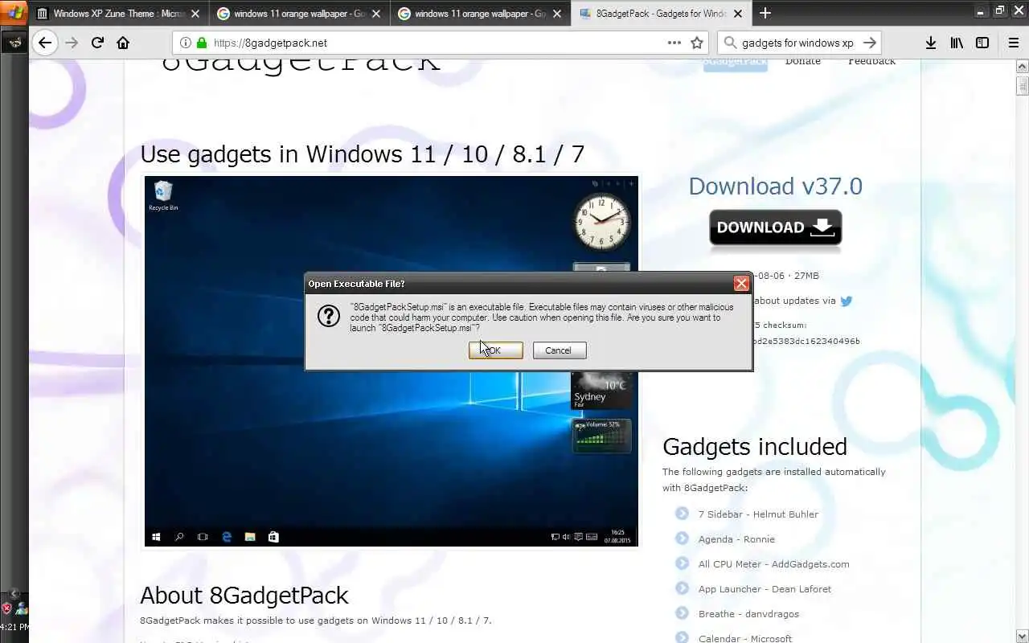
Task: Close the Windows XP Zune Theme tab
Action: [x=195, y=14]
